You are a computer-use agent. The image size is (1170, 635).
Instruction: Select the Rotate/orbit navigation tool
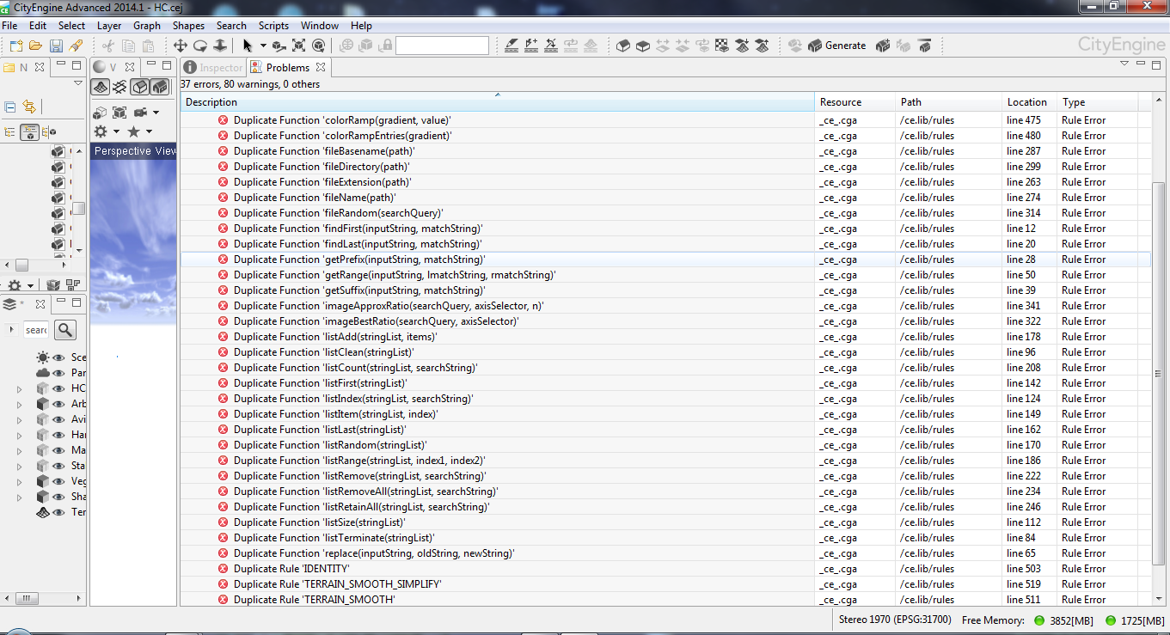[199, 46]
